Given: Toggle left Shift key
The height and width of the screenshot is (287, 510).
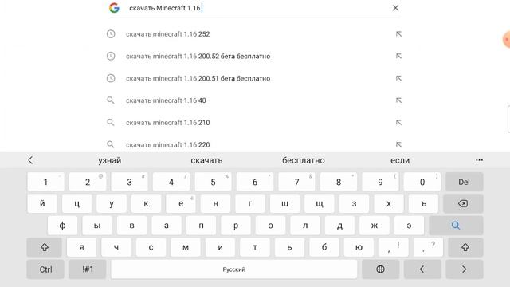Looking at the screenshot, I should click(x=45, y=247).
